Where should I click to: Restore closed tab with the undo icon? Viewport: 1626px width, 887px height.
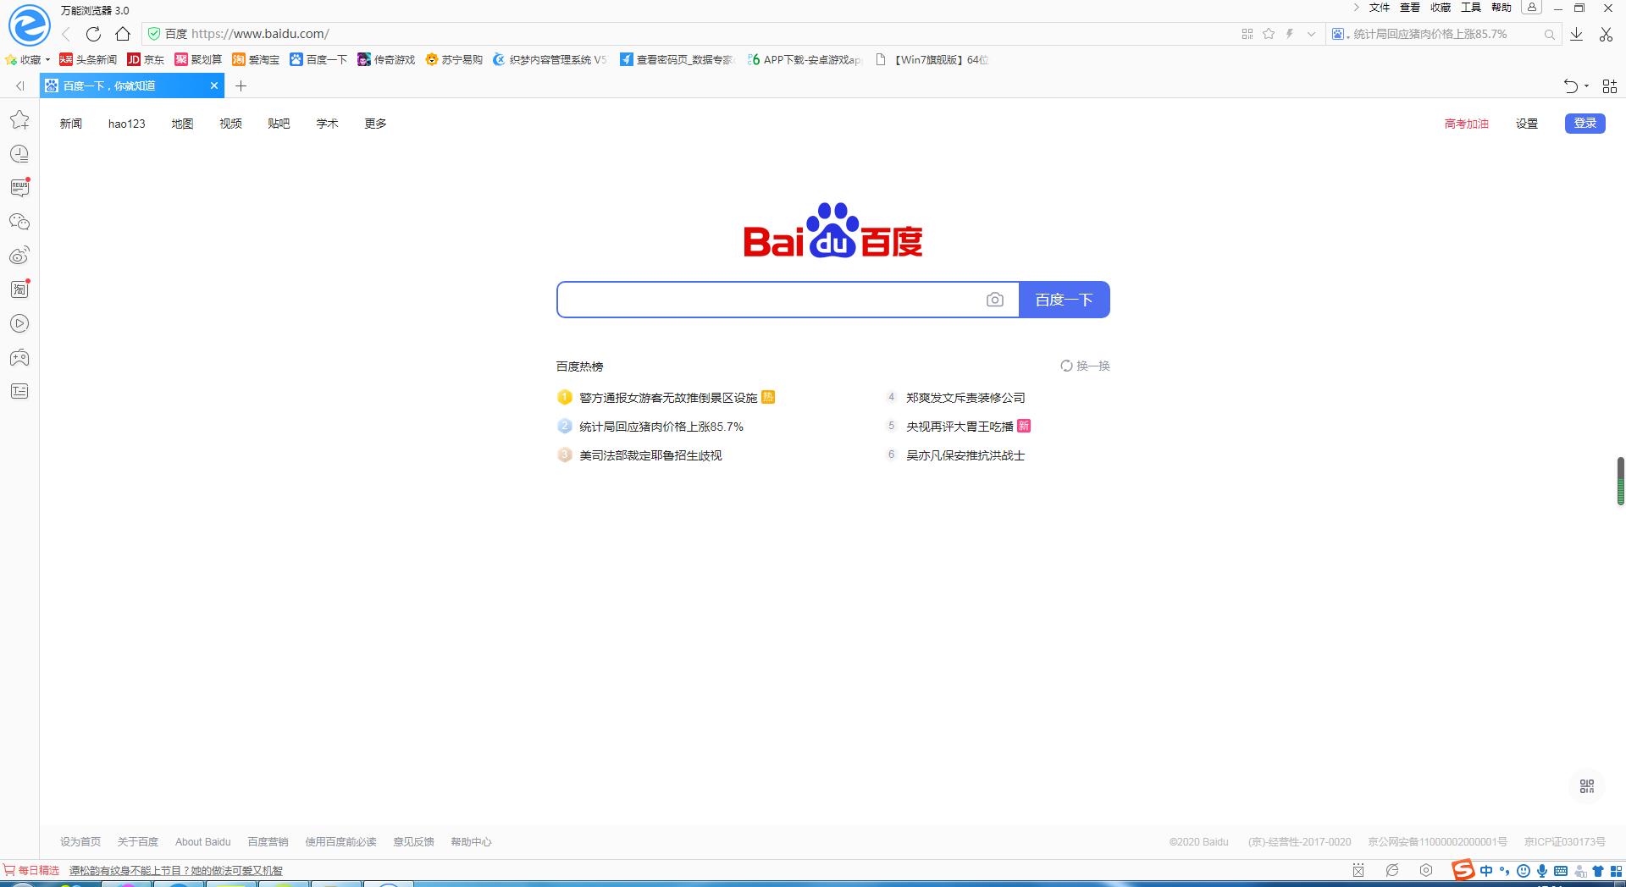(x=1570, y=86)
